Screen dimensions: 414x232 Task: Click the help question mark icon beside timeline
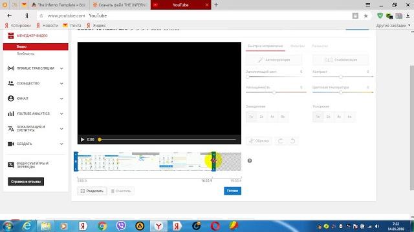click(250, 160)
